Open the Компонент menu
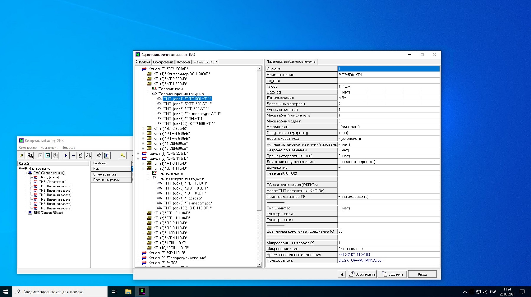This screenshot has width=531, height=297. coord(49,148)
